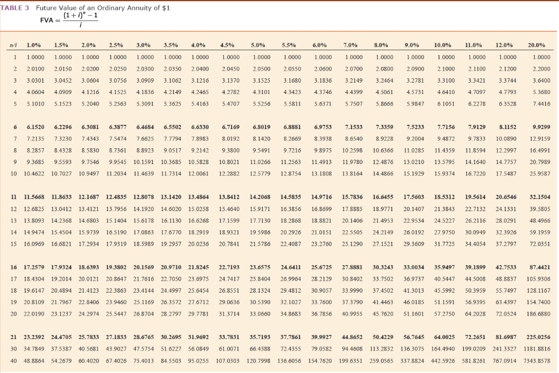Select the '12.0%' column header

504,45
